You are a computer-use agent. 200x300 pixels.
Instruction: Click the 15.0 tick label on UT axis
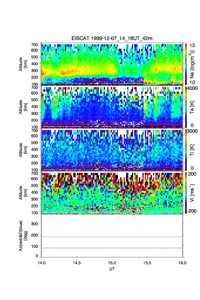(x=112, y=262)
